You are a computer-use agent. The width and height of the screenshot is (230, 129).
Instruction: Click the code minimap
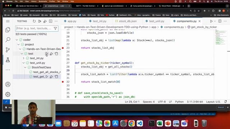(221, 37)
